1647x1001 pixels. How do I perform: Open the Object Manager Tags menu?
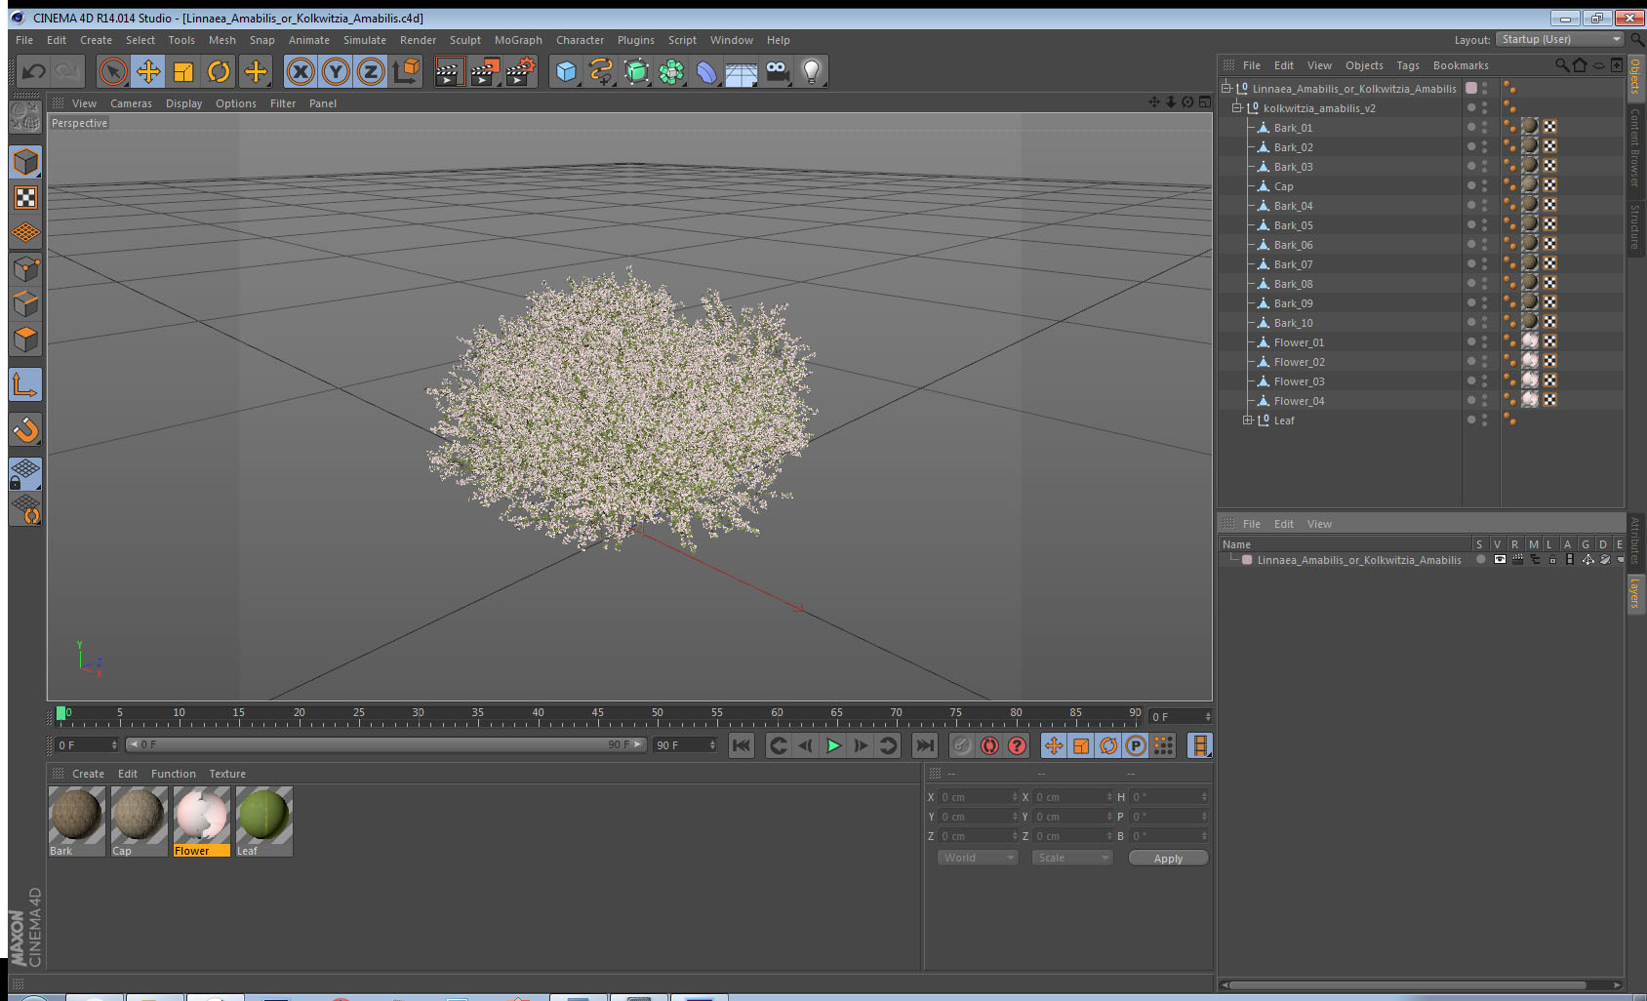coord(1408,65)
